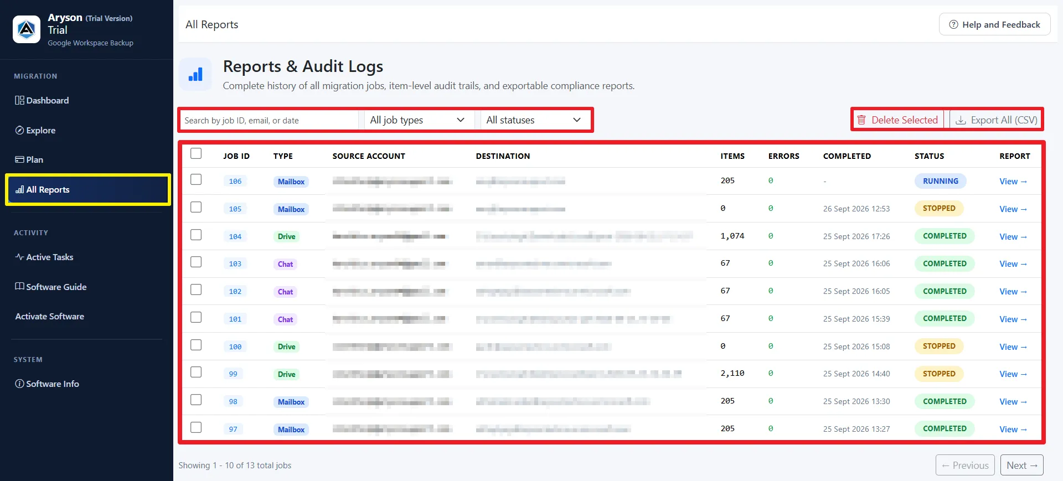Image resolution: width=1063 pixels, height=481 pixels.
Task: Toggle the select-all header checkbox
Action: point(196,154)
